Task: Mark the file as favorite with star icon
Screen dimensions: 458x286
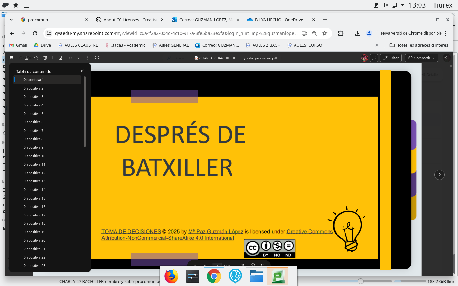Action: (x=36, y=58)
